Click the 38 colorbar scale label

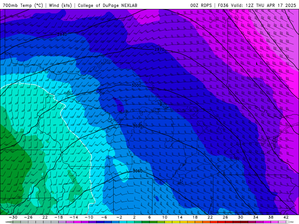(x=271, y=217)
